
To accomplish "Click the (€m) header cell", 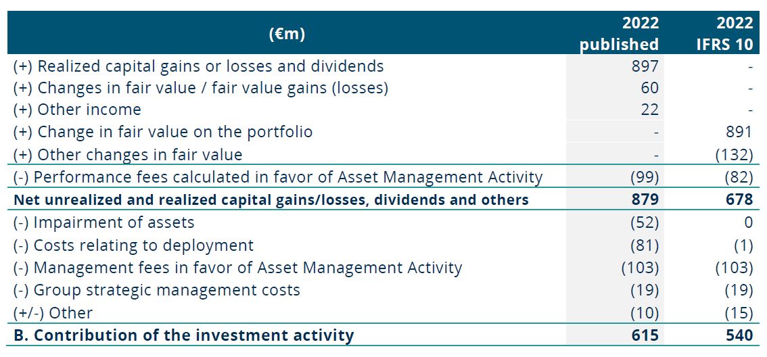I will tap(287, 34).
